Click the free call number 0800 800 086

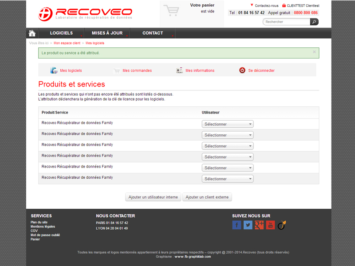[306, 13]
